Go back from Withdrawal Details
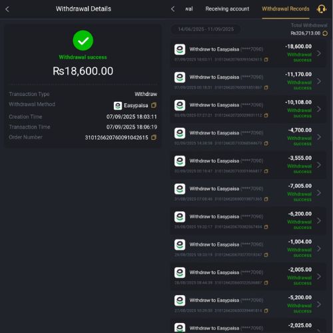The image size is (333, 333). click(7, 9)
